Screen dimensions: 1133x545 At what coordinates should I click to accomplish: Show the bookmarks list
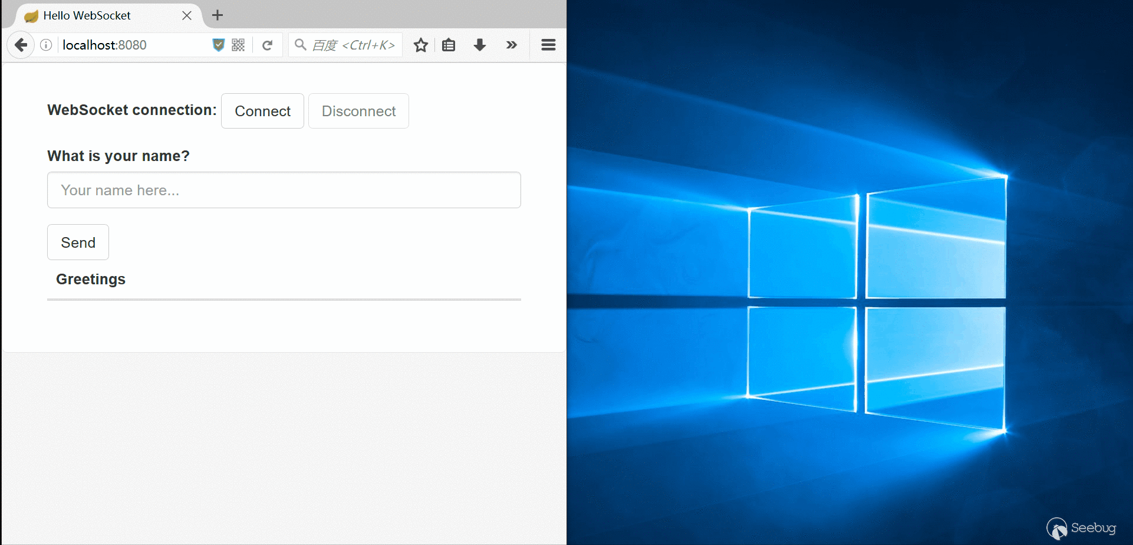[x=449, y=45]
